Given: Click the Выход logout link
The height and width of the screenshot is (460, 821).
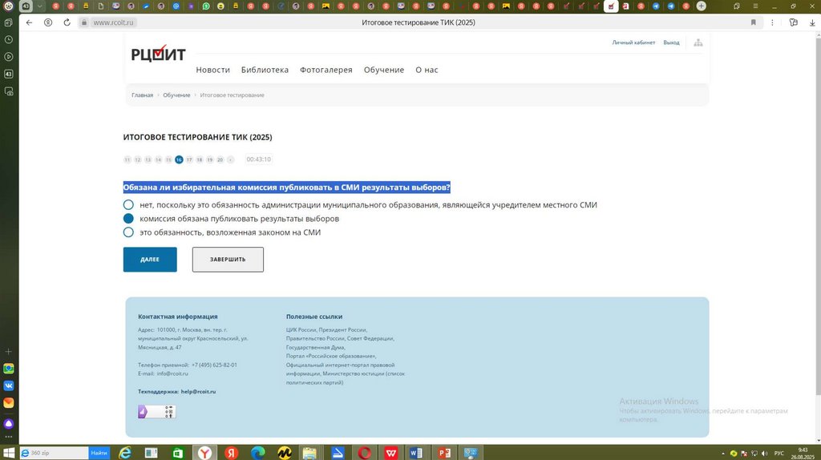Looking at the screenshot, I should tap(671, 42).
